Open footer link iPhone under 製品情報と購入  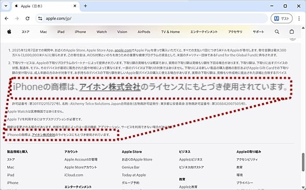12,183
